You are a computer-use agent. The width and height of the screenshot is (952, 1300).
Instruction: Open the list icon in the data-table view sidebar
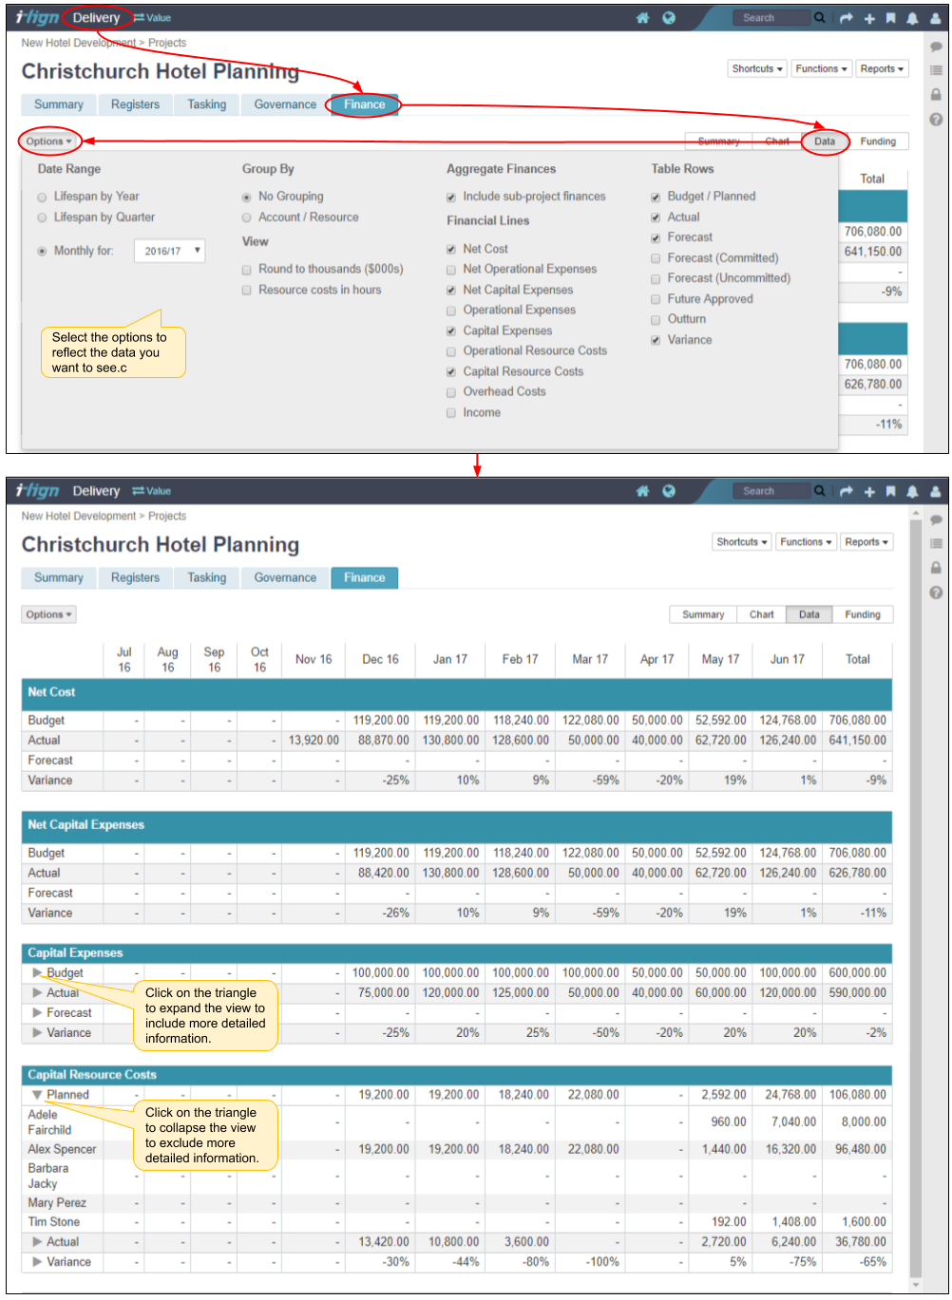[936, 544]
